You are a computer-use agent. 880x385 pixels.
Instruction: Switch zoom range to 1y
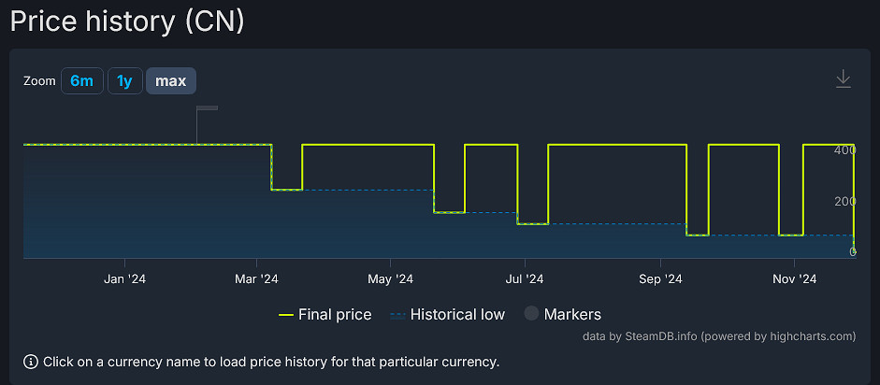(x=124, y=81)
